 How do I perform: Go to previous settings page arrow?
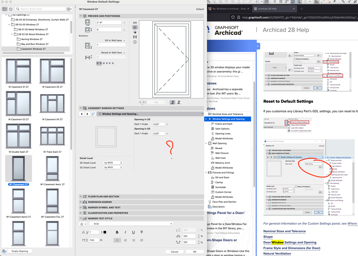point(82,114)
